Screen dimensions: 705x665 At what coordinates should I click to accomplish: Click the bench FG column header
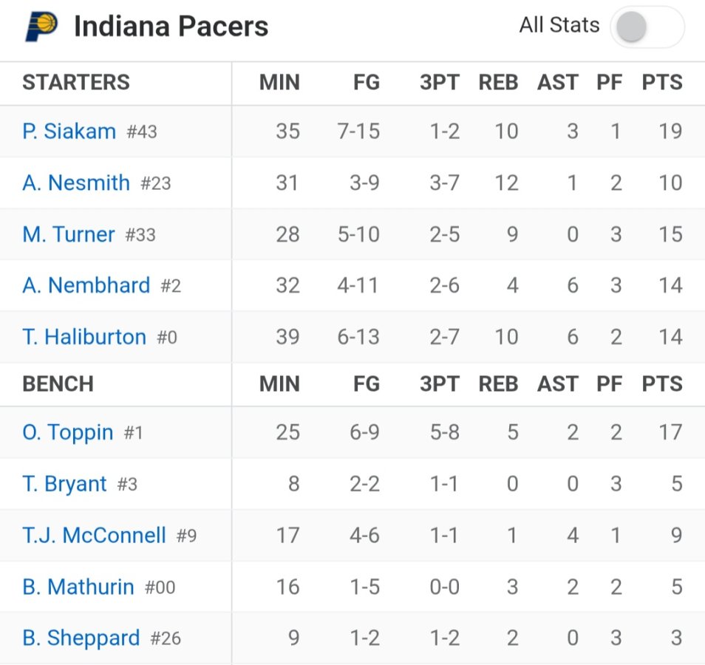click(367, 384)
